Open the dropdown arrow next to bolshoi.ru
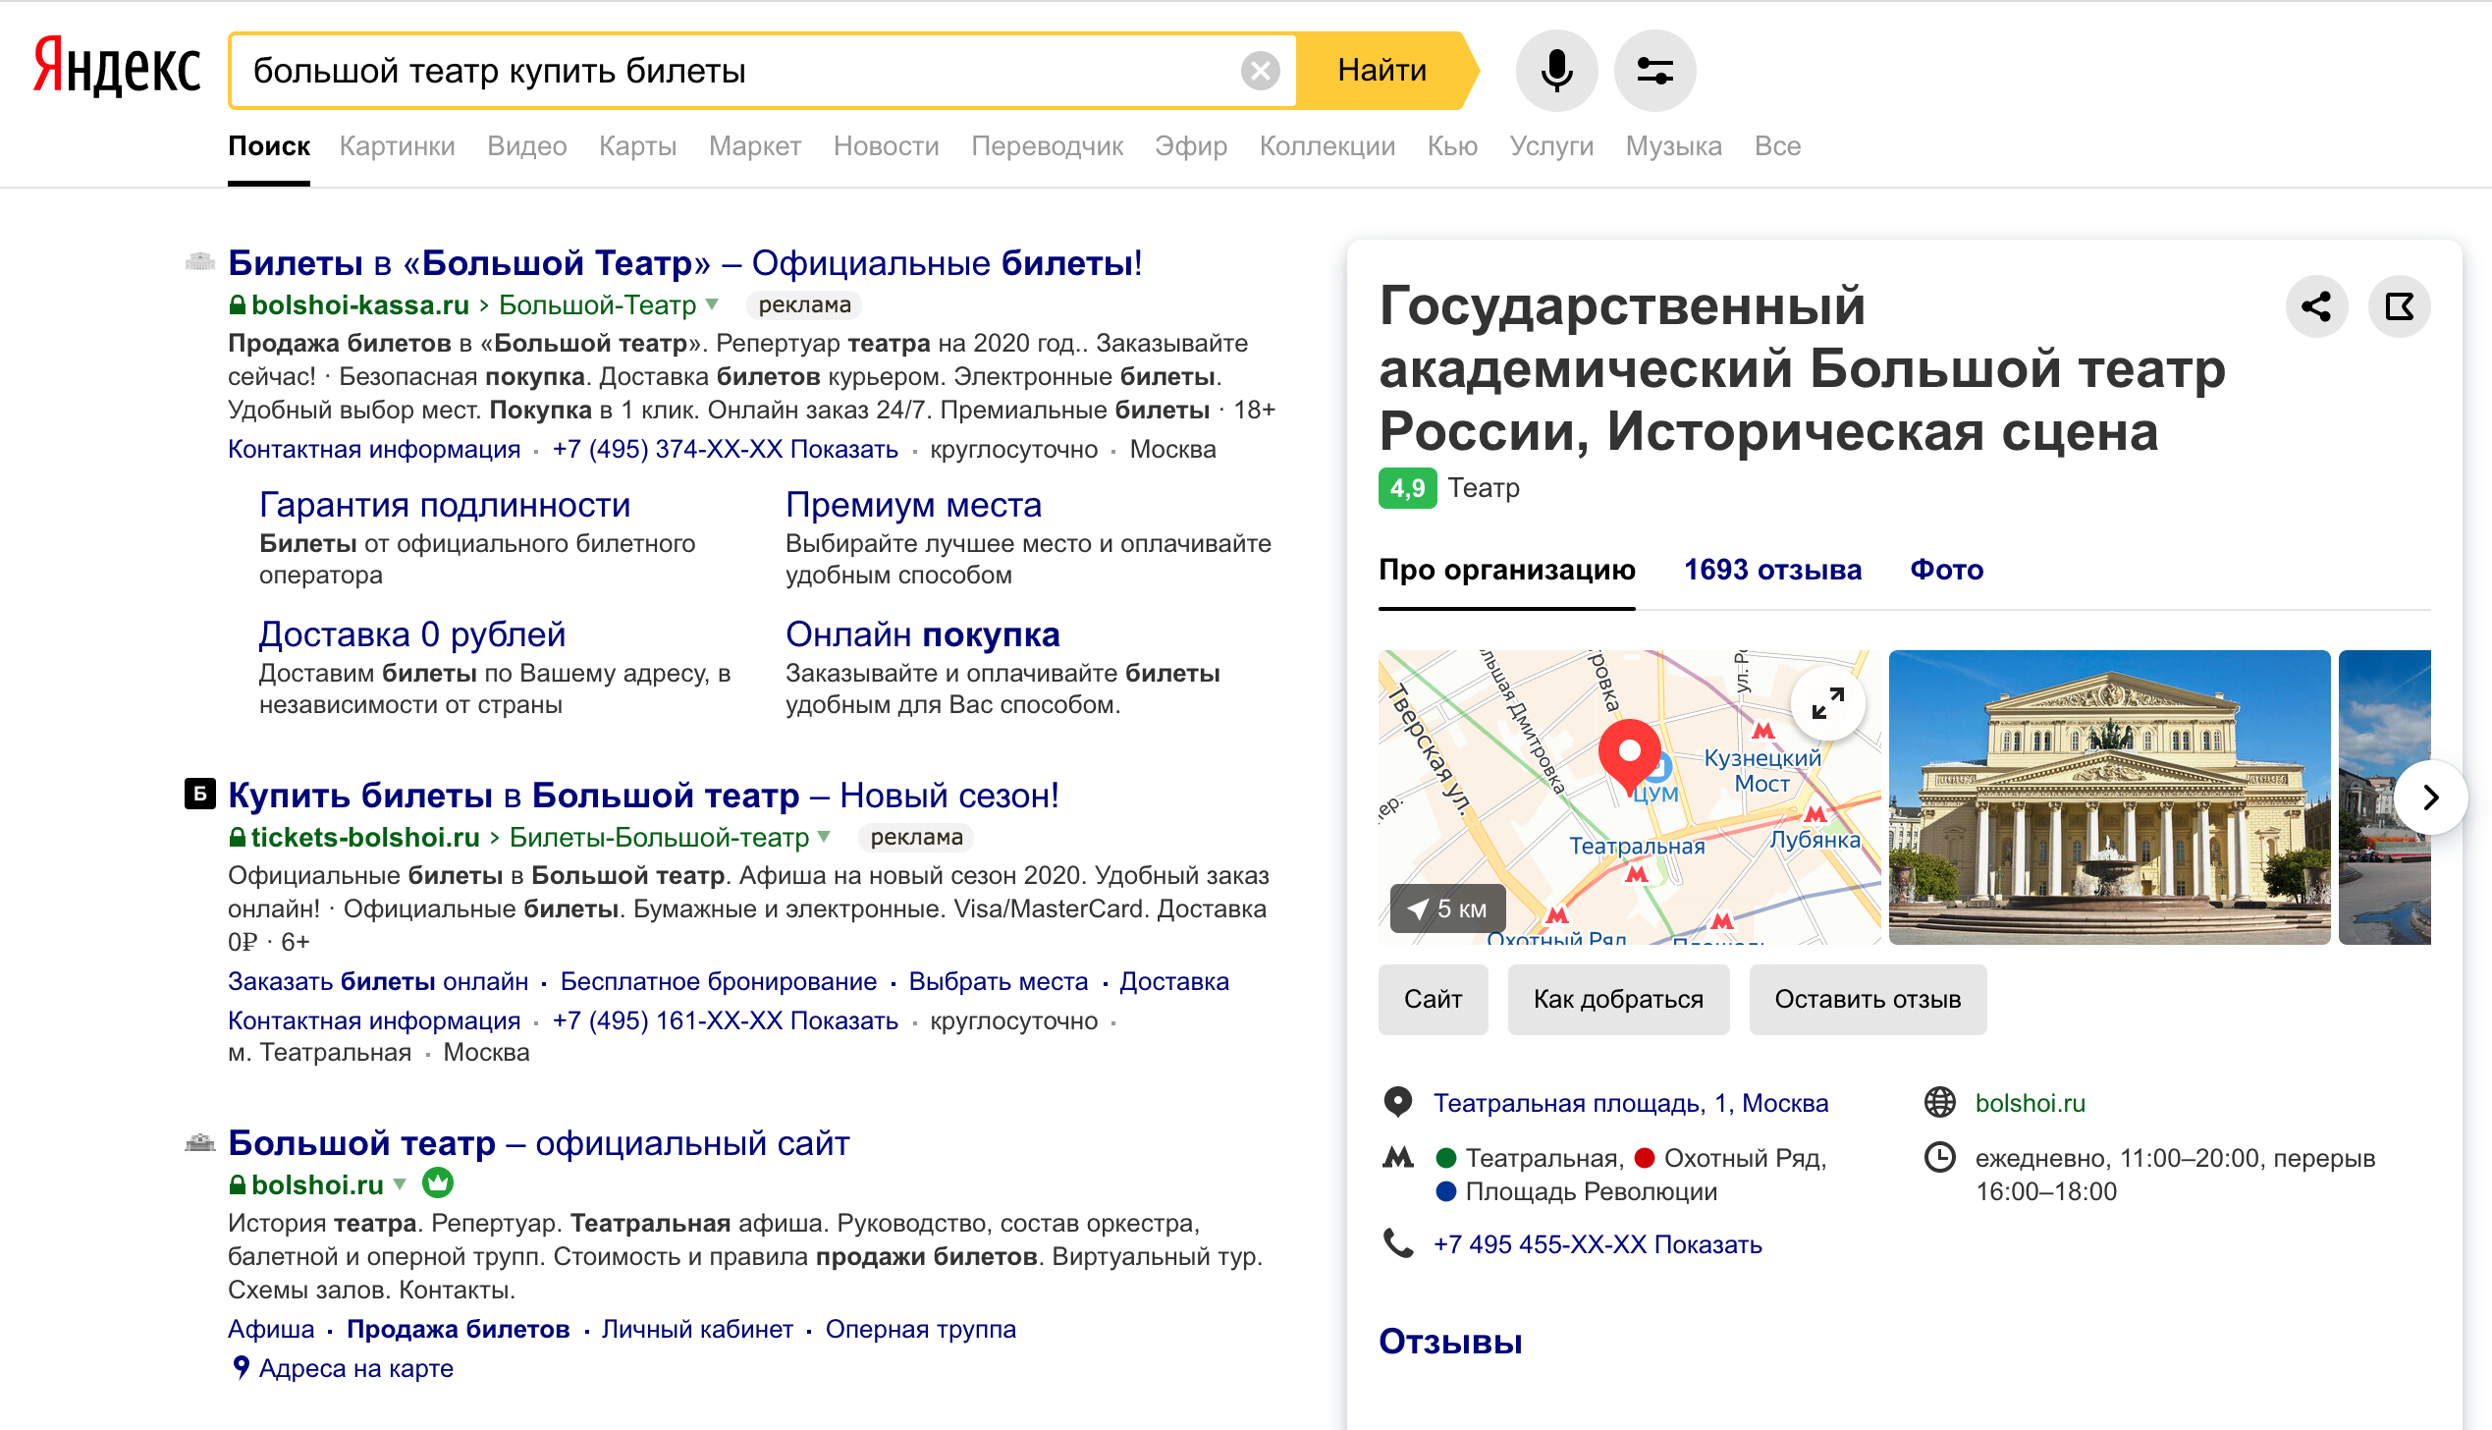Image resolution: width=2492 pixels, height=1430 pixels. pos(400,1184)
